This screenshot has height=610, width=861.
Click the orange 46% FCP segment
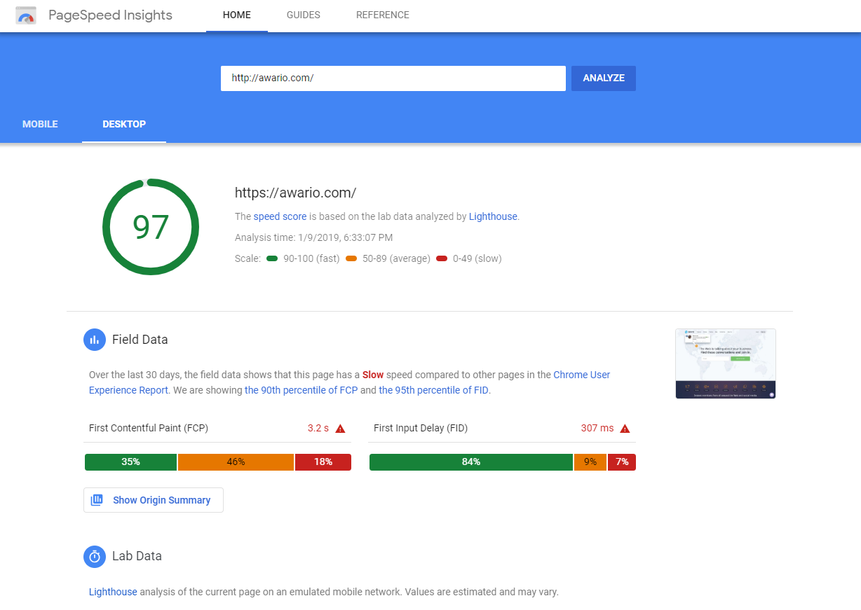[236, 462]
